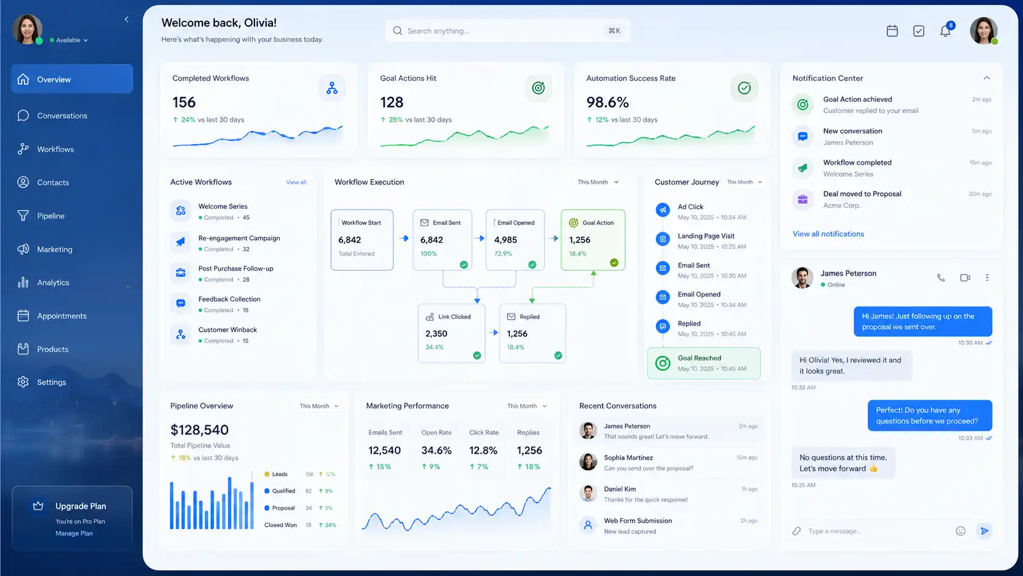This screenshot has width=1023, height=576.
Task: Click the Email Sent workflow node
Action: [442, 240]
